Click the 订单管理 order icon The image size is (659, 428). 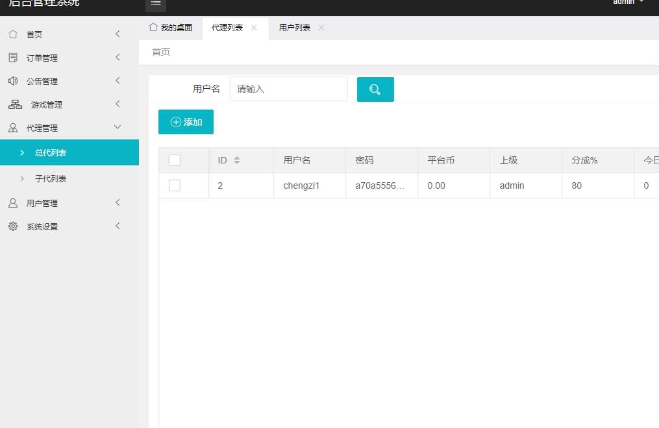(x=13, y=58)
